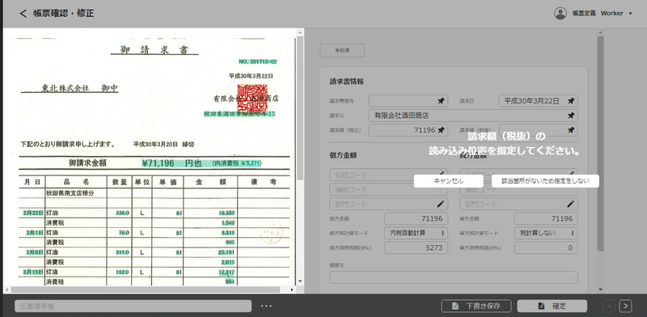Click pencil icon in the debit 部門コード field
647x317 pixels.
point(441,204)
